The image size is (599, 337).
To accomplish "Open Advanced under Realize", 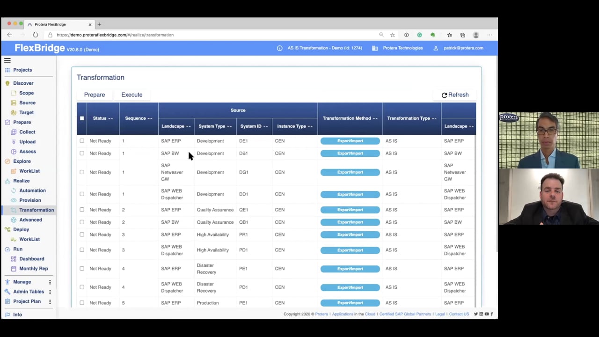I will coord(30,220).
